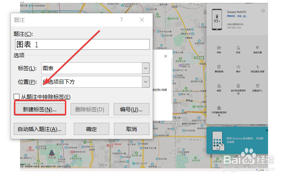Image resolution: width=291 pixels, height=179 pixels.
Task: Click the unlock (解锁) padlock icon
Action: (219, 86)
